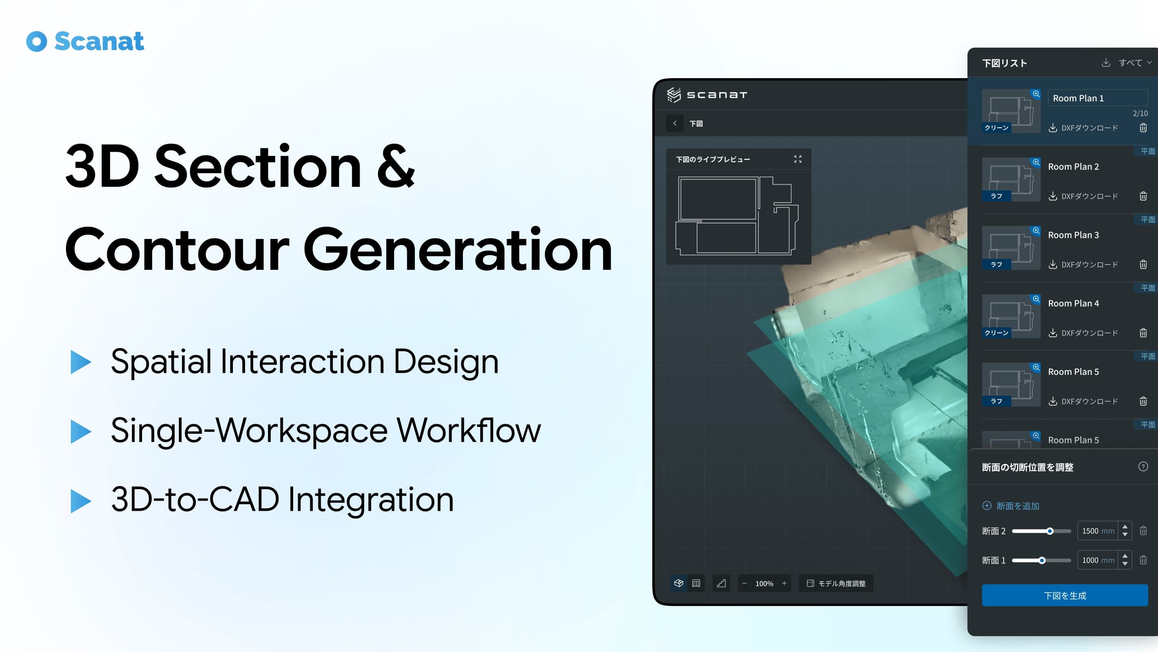Viewport: 1158px width, 652px height.
Task: Delete Room Plan 4
Action: (x=1143, y=333)
